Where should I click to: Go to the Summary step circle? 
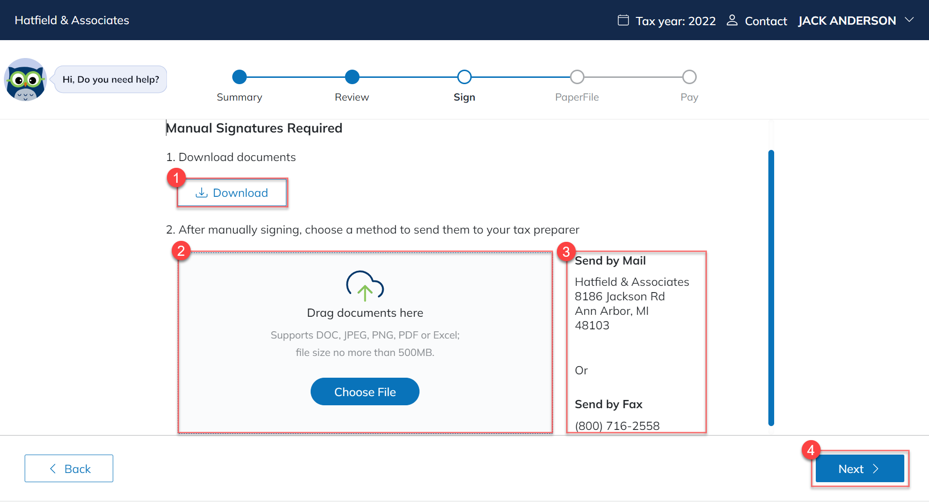click(240, 77)
